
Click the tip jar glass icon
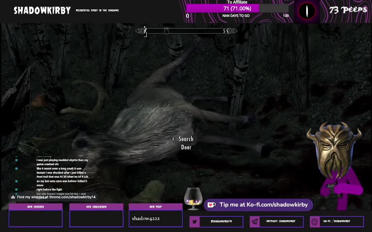(x=193, y=199)
